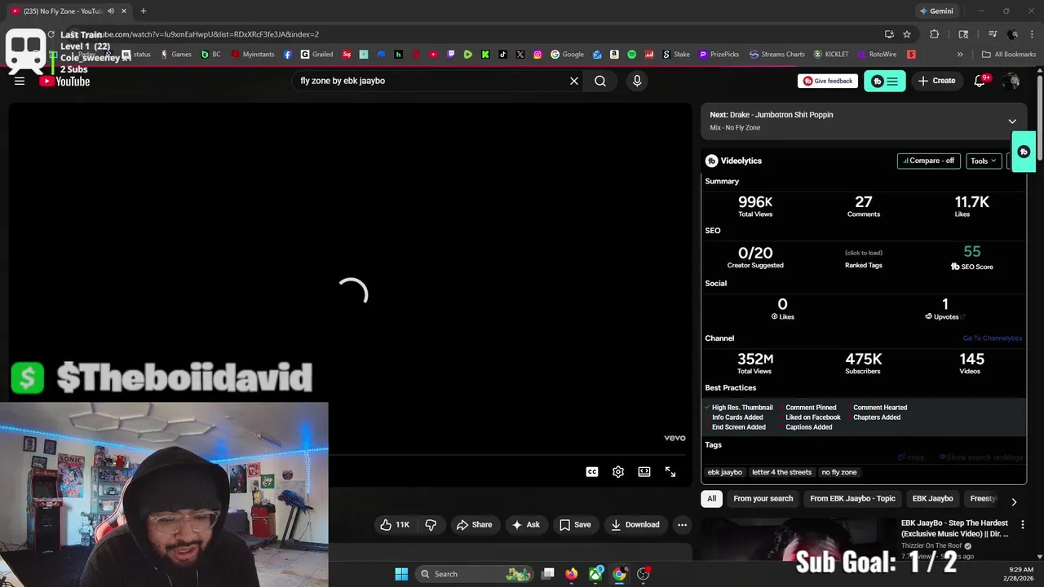The width and height of the screenshot is (1044, 587).
Task: Select the All filter chip
Action: coord(712,499)
